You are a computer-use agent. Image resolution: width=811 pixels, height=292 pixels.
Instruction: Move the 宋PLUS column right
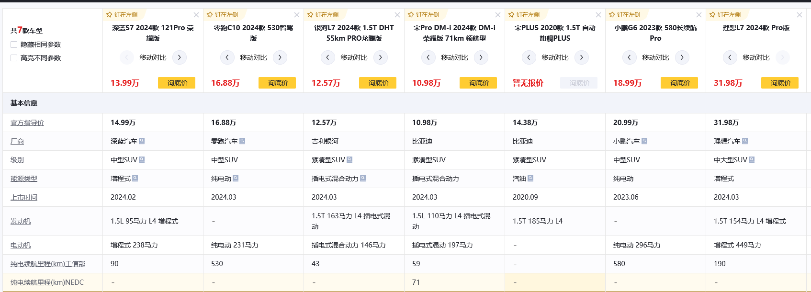click(582, 57)
